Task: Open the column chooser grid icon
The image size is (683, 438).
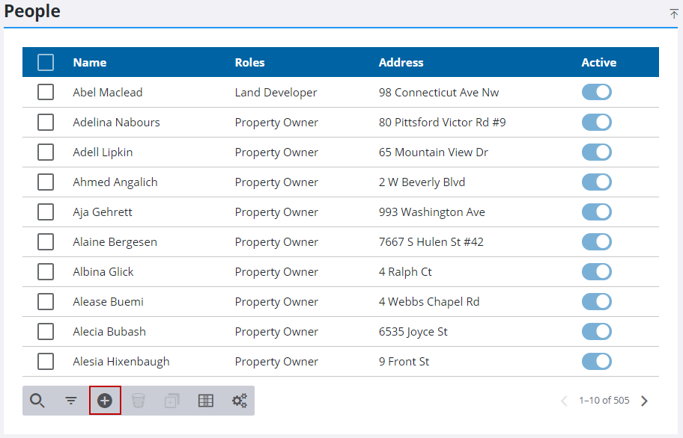Action: click(x=206, y=401)
